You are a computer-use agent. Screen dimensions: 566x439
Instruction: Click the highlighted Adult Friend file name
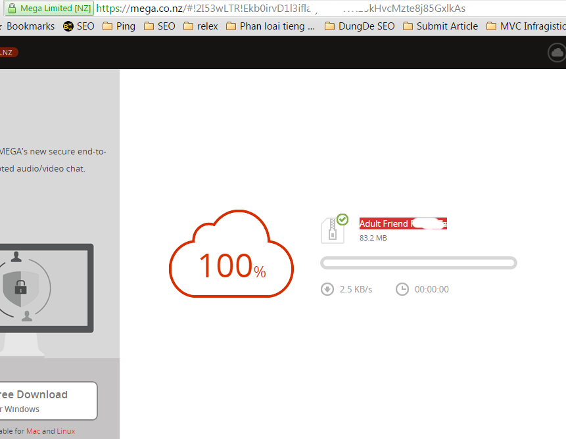[x=403, y=223]
